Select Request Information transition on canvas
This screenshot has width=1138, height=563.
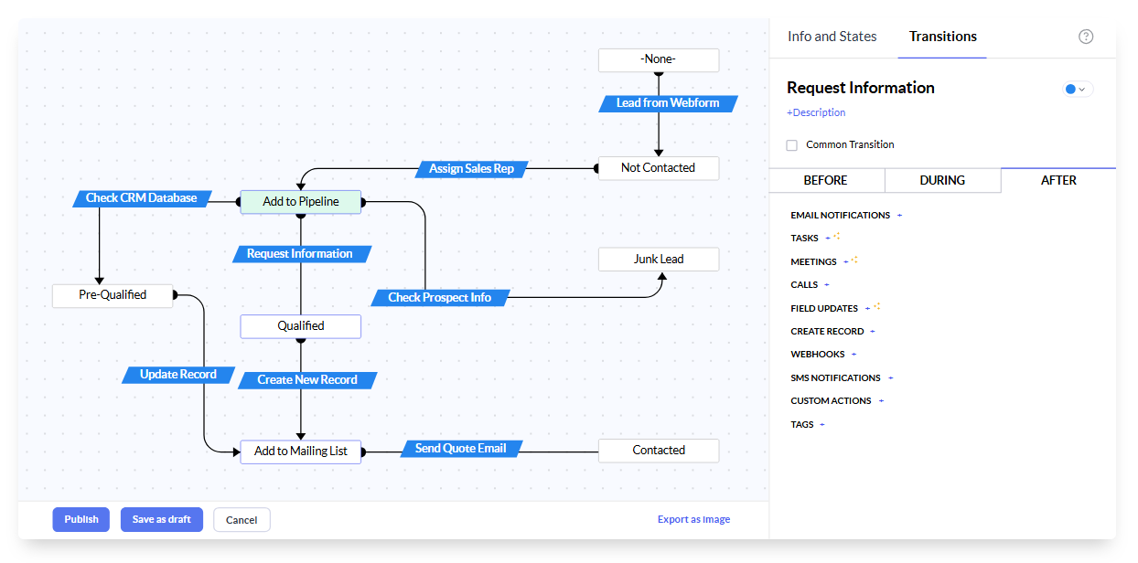click(x=300, y=254)
